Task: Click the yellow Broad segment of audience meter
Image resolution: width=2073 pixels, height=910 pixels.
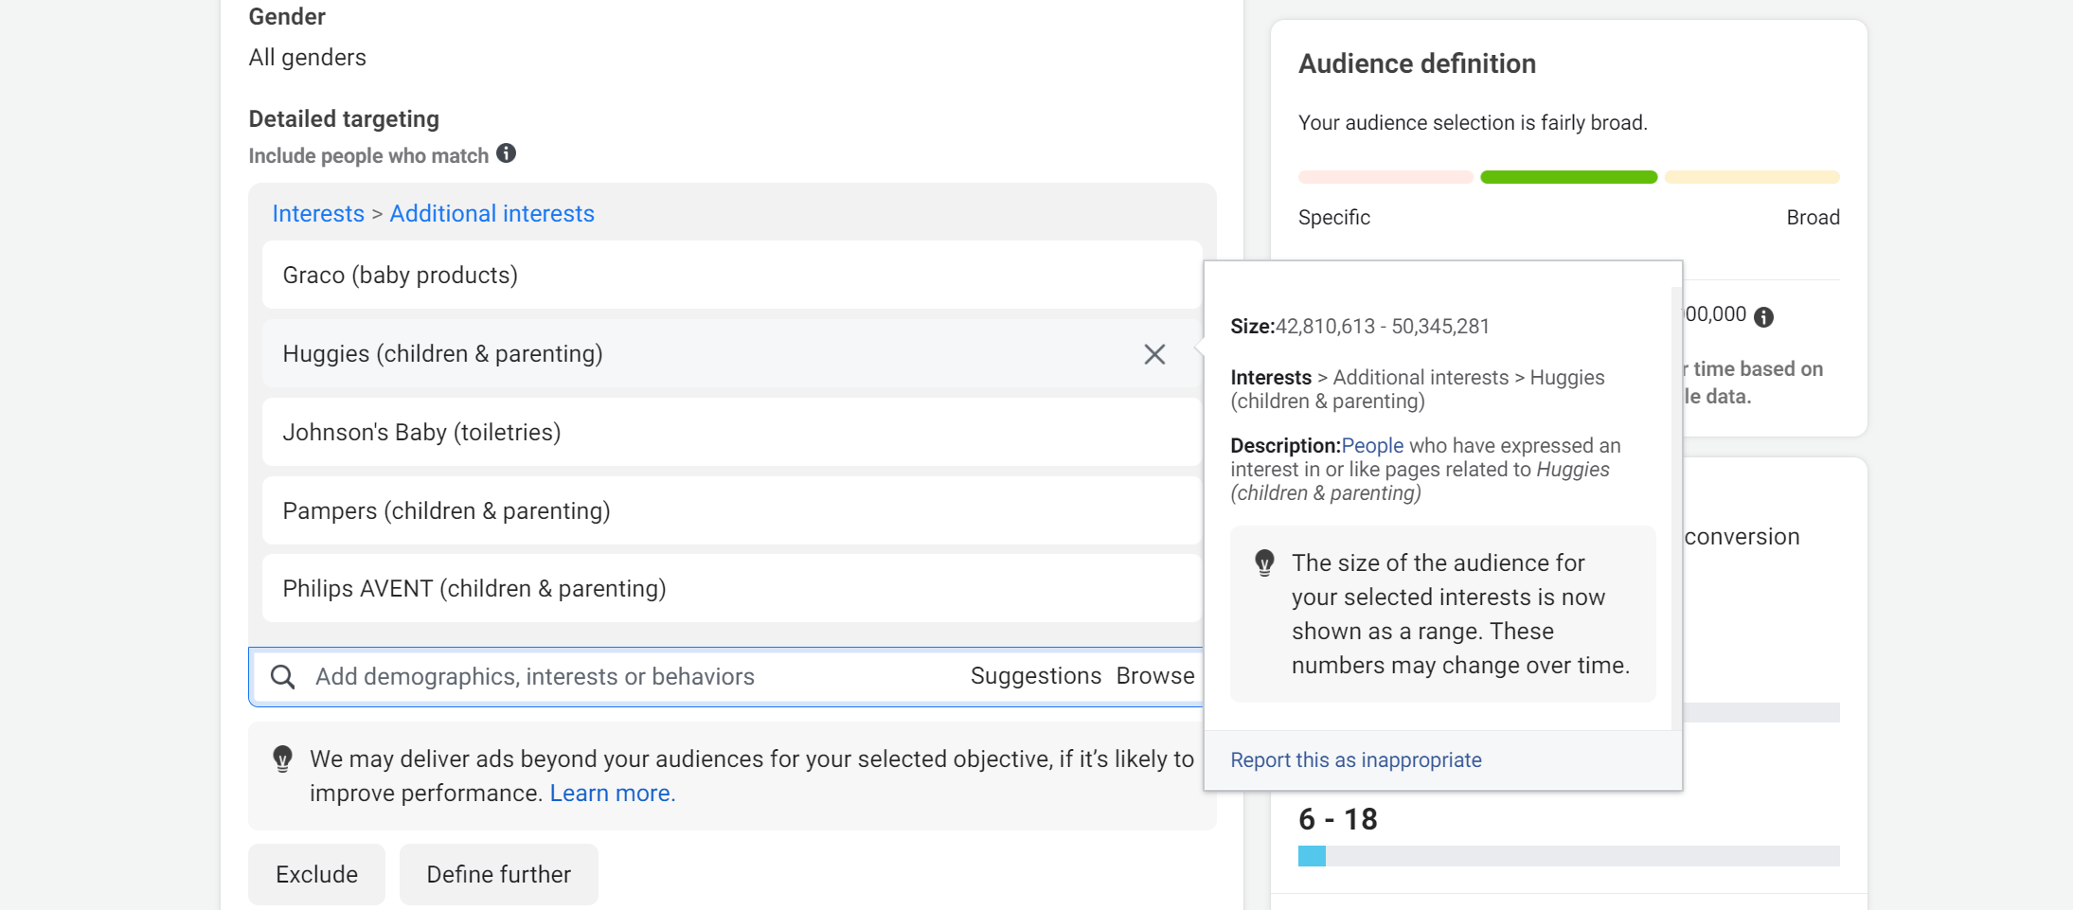Action: [x=1752, y=177]
